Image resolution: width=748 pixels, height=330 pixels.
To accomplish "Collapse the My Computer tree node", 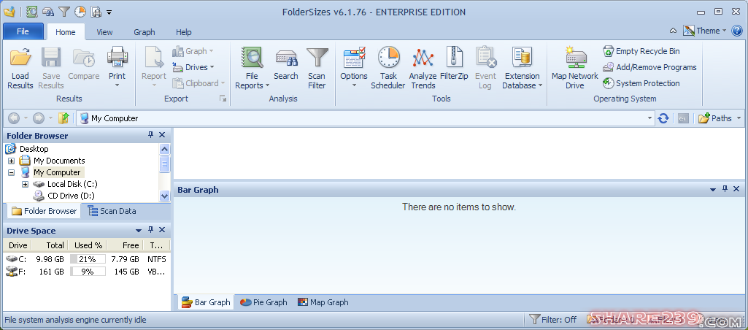I will [12, 172].
